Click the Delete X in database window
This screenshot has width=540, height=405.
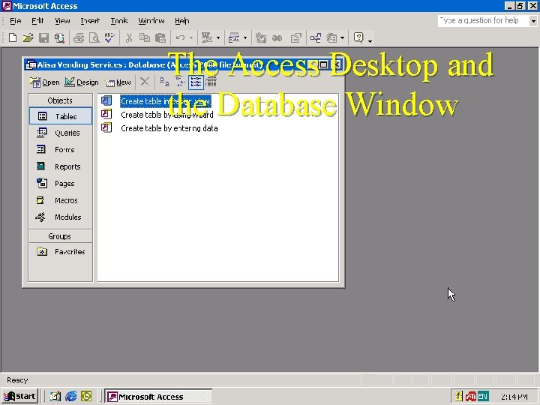(145, 82)
